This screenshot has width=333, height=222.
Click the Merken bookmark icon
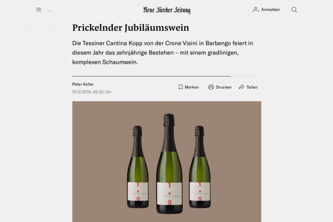click(x=180, y=87)
